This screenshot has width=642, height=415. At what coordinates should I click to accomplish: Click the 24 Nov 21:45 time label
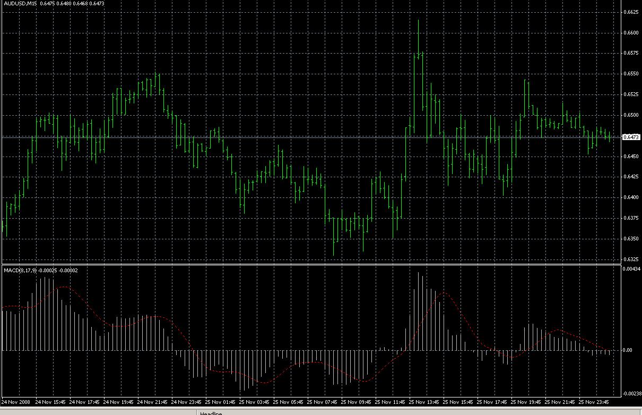152,402
